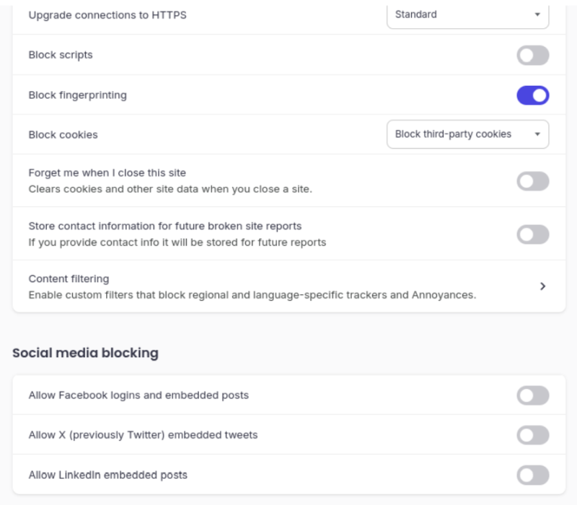
Task: Click the Block third-party cookies dropdown arrow
Action: [x=537, y=133]
